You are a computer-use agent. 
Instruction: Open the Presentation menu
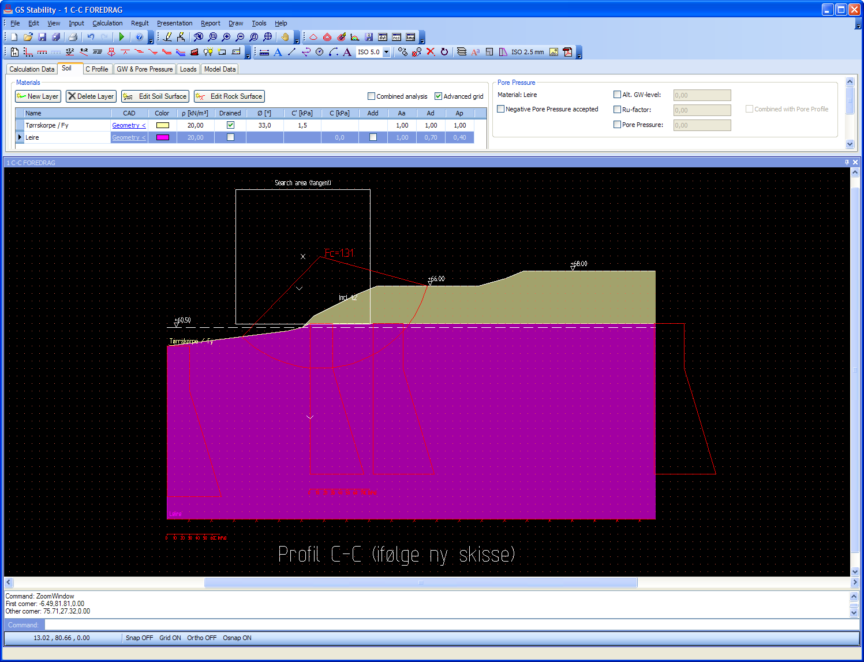[x=174, y=23]
